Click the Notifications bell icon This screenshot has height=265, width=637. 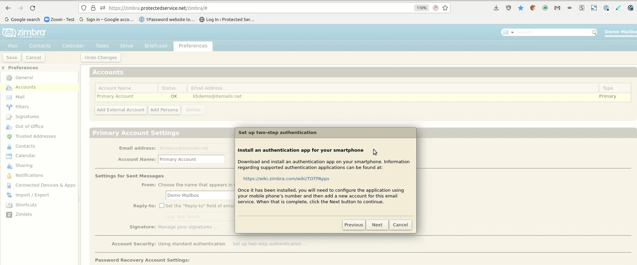pos(9,175)
